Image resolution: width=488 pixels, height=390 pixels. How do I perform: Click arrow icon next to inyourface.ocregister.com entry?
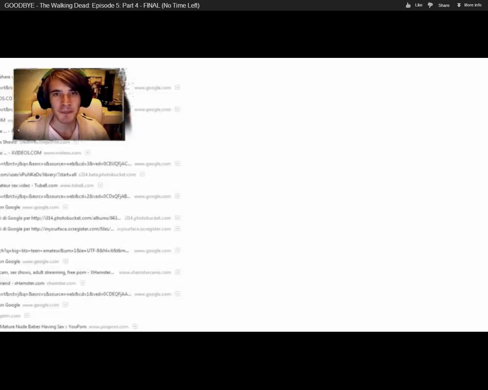click(x=177, y=229)
